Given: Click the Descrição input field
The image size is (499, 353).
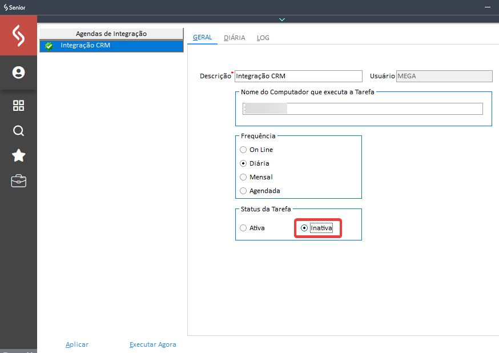Looking at the screenshot, I should (x=298, y=76).
